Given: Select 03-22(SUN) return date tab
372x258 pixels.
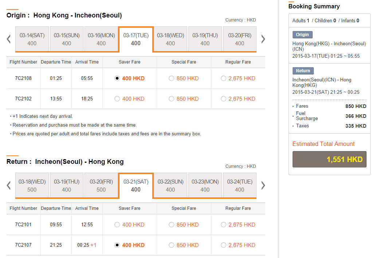Looking at the screenshot, I should 171,185.
